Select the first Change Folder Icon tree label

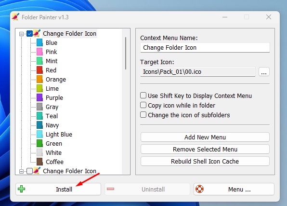pos(69,34)
